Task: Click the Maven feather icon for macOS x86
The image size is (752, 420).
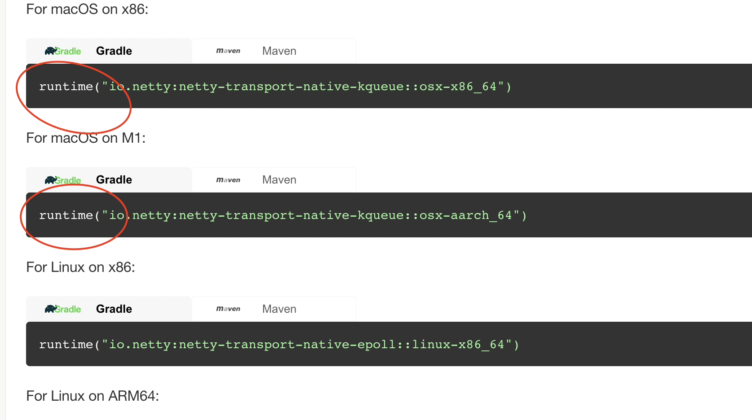Action: click(228, 50)
